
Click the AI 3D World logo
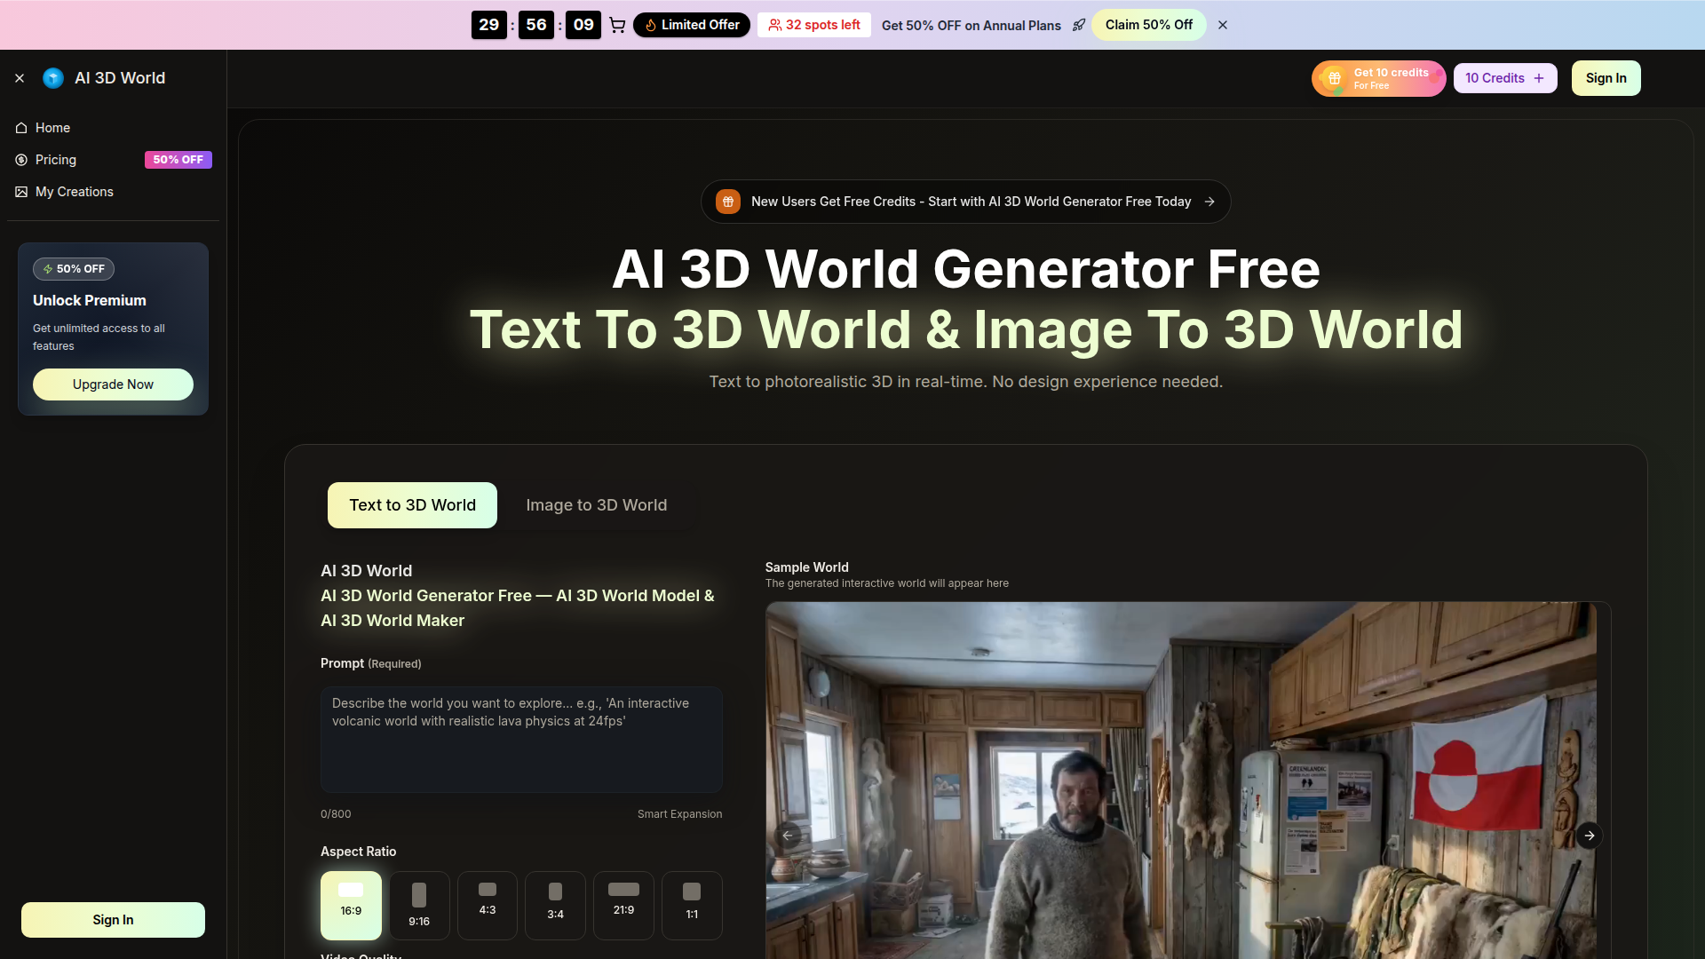click(53, 78)
